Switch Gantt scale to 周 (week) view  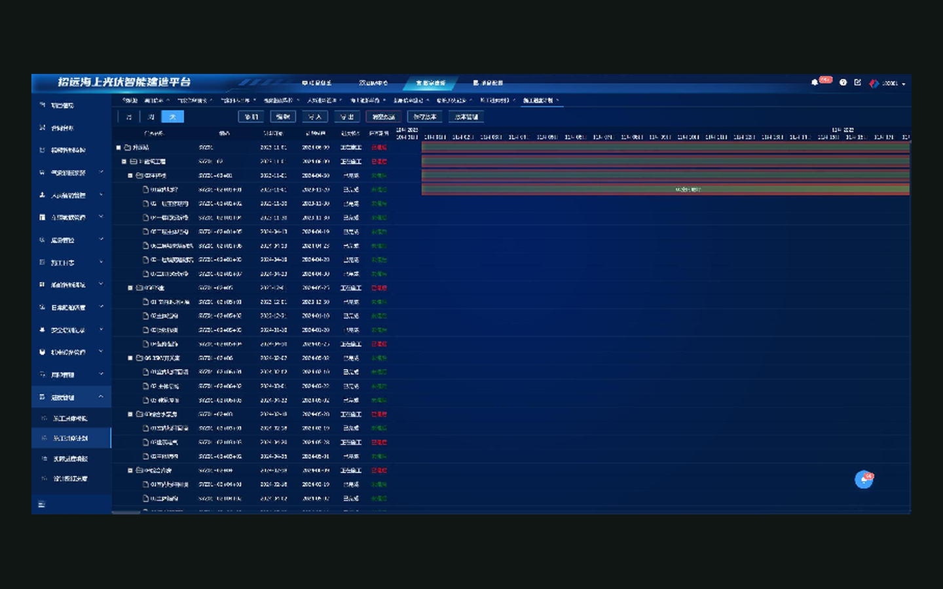pos(151,116)
